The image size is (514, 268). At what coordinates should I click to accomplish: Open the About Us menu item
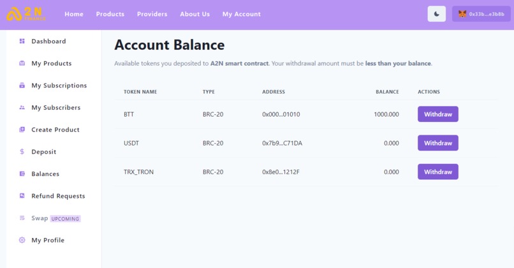coord(195,14)
